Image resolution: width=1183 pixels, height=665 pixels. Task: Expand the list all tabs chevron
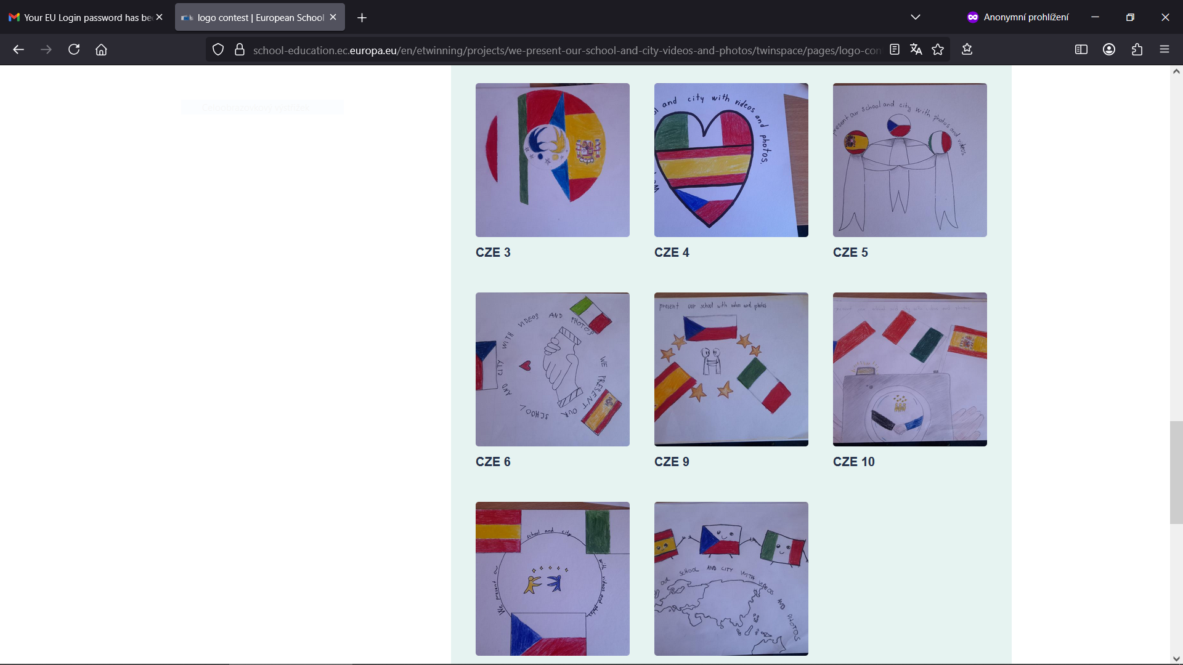tap(916, 17)
